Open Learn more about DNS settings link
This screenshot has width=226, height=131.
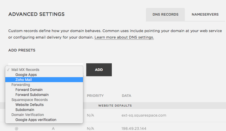(x=124, y=38)
